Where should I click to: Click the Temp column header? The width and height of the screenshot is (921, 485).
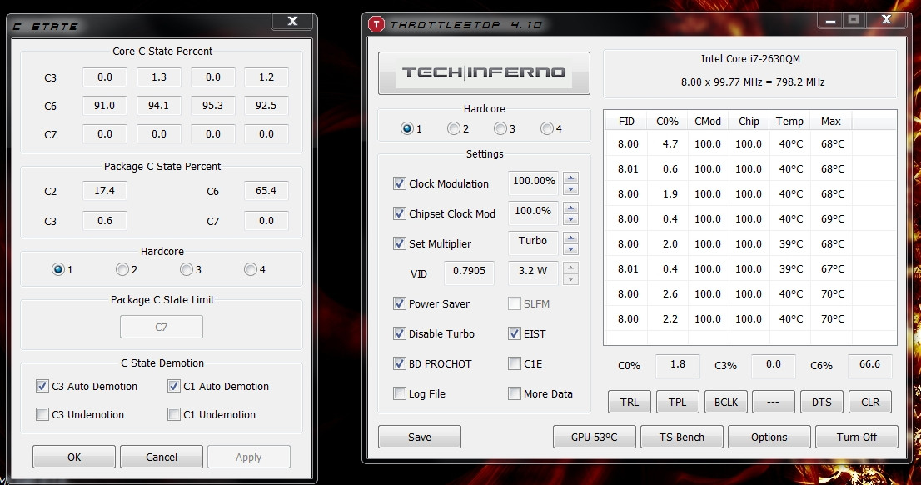click(x=789, y=121)
